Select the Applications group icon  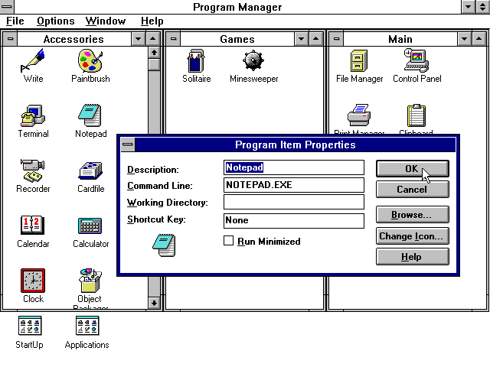[x=87, y=326]
